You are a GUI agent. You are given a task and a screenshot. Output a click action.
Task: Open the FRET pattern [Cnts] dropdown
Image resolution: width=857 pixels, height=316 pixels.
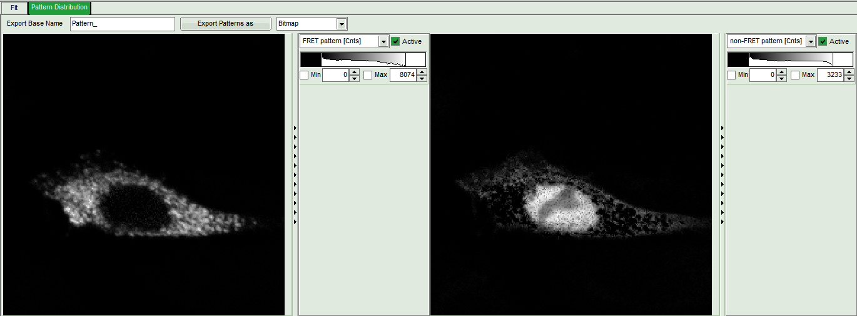(x=383, y=41)
